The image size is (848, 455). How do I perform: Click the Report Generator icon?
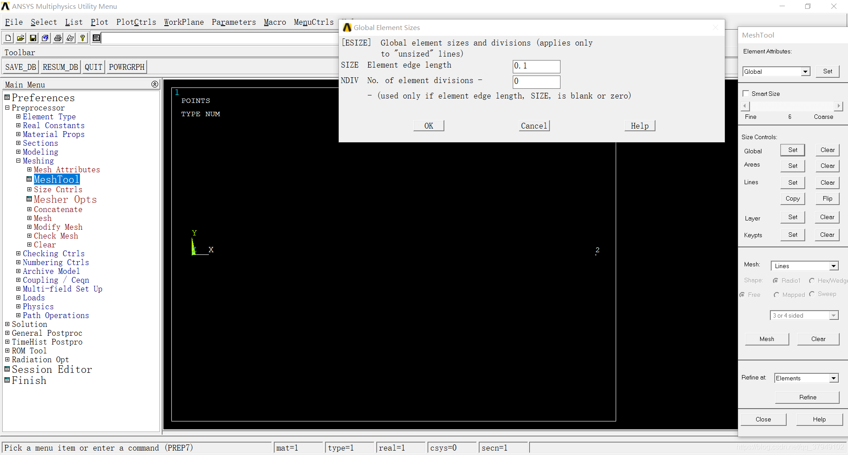(x=70, y=38)
